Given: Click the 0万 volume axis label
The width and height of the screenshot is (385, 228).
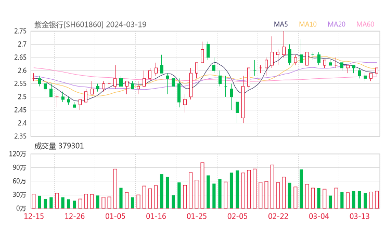Looking at the screenshot, I should point(21,208).
